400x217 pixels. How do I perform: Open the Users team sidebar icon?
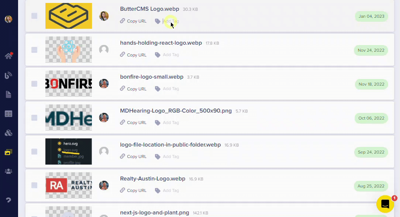point(8,171)
